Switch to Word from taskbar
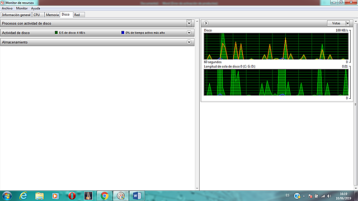 click(x=137, y=196)
